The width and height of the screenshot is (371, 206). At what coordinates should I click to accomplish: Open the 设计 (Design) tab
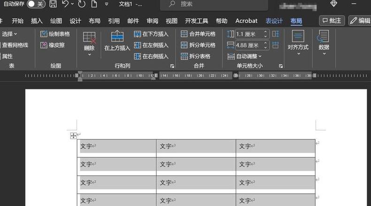click(x=75, y=21)
